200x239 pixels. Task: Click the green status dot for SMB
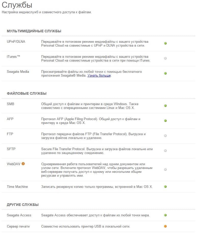tap(165, 106)
